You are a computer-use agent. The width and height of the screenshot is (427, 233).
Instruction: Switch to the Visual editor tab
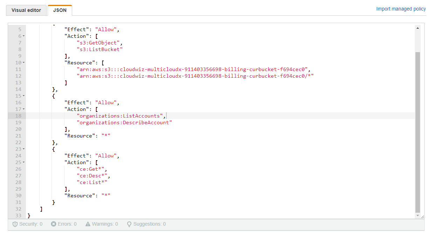pos(26,10)
